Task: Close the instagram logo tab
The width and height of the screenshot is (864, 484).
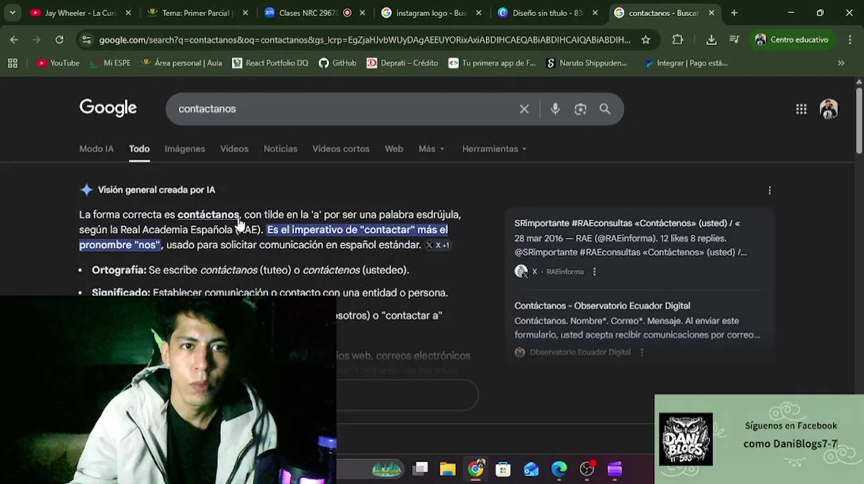Action: click(x=478, y=13)
